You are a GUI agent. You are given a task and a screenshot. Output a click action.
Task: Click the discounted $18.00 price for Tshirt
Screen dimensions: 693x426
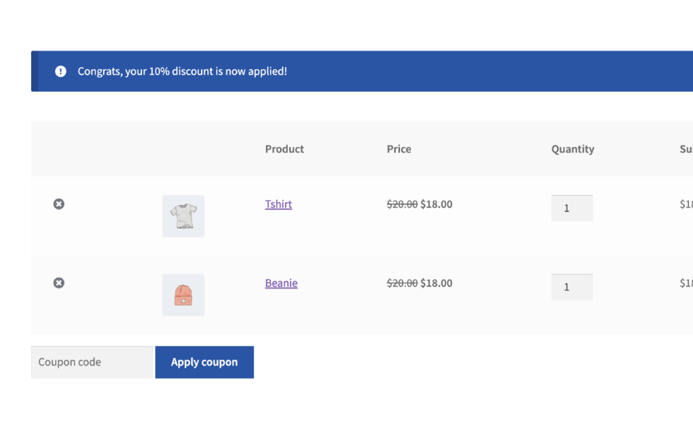point(436,204)
